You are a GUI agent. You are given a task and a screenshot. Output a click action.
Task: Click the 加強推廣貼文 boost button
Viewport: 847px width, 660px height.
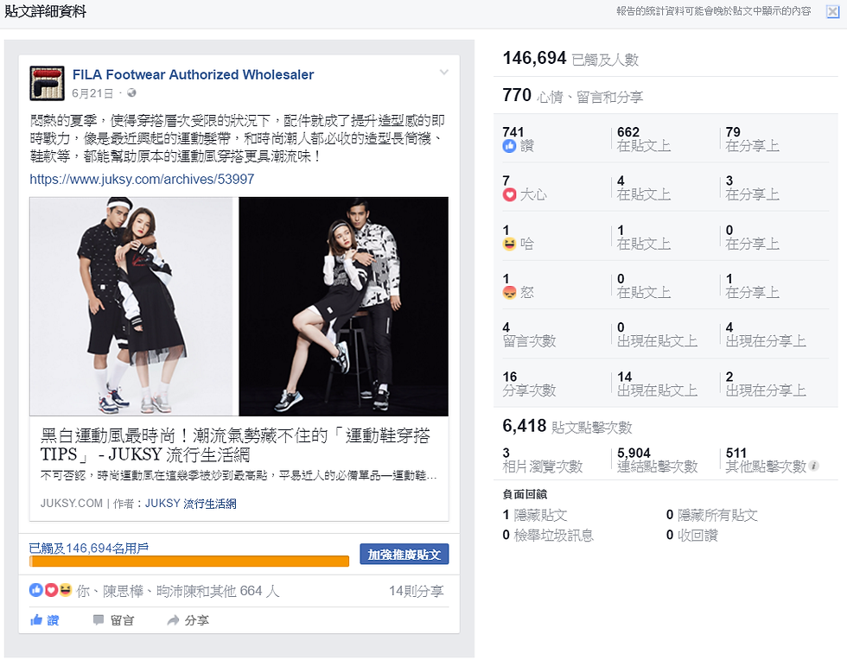pos(404,554)
